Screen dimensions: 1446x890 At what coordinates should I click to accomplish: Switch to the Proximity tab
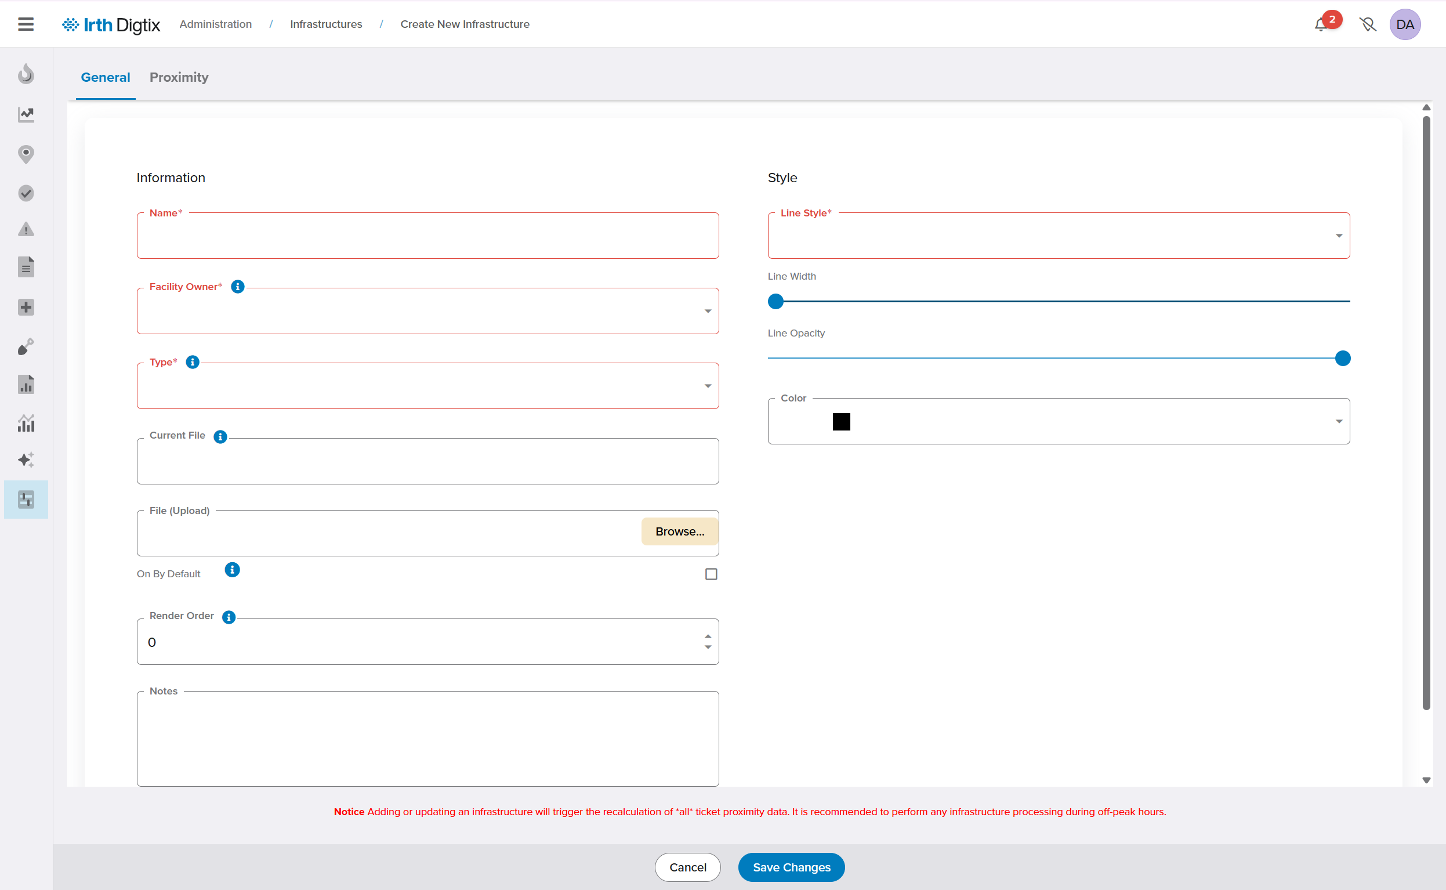coord(179,77)
